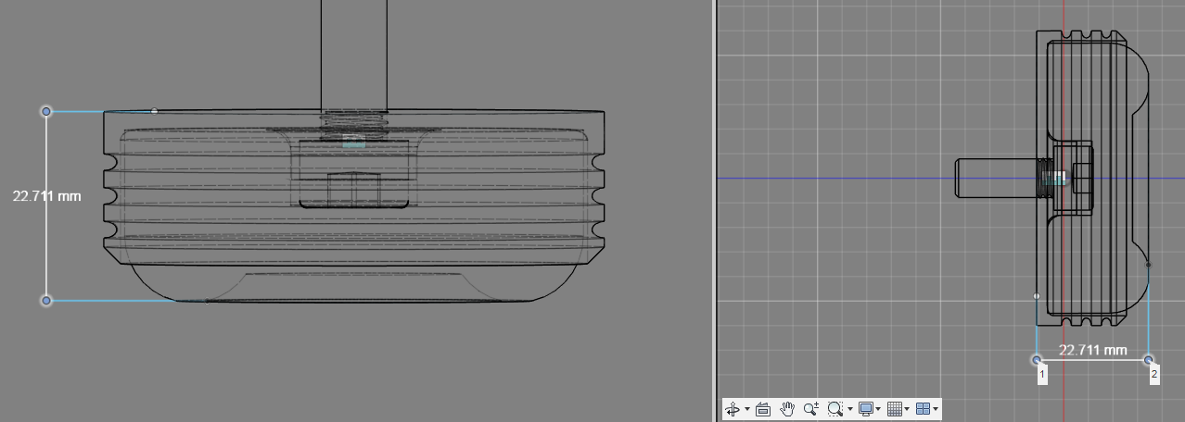Click the Zoom Window magnifier icon
This screenshot has width=1185, height=422.
click(x=835, y=409)
